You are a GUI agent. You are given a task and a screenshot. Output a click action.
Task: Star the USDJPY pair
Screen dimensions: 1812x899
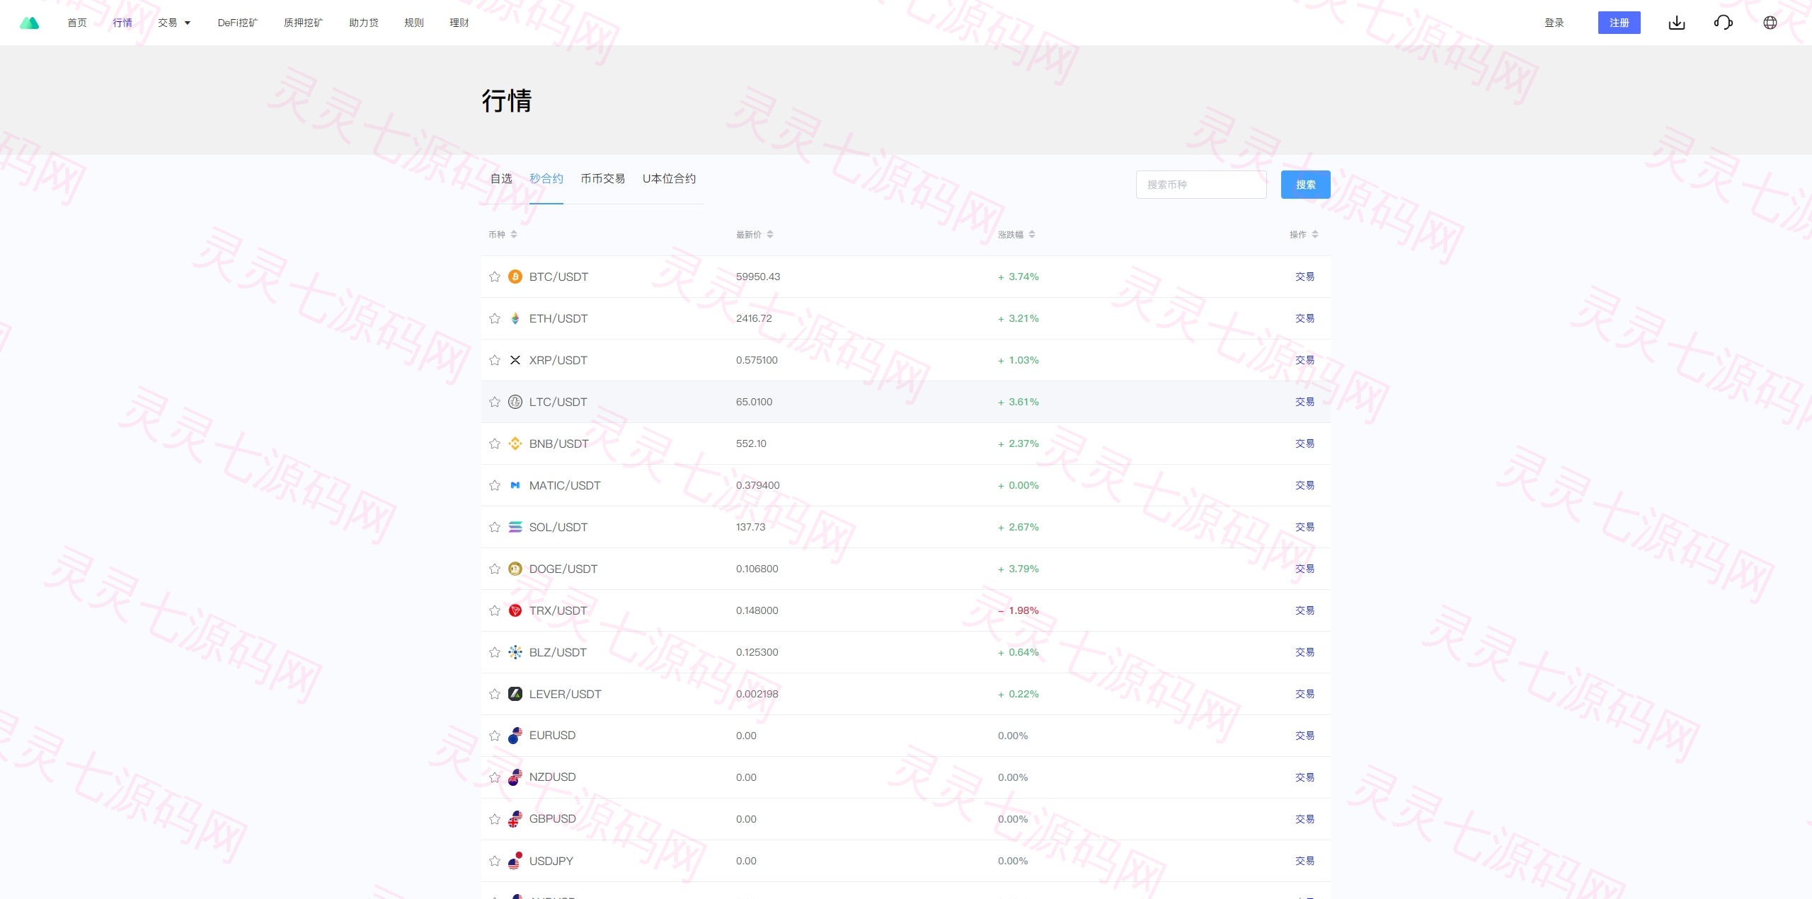click(495, 861)
